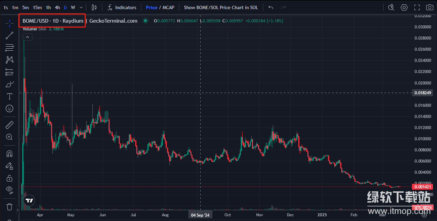Viewport: 437px width, 221px height.
Task: Click the +0.000184 (+3.18%) change value
Action: pyautogui.click(x=264, y=21)
